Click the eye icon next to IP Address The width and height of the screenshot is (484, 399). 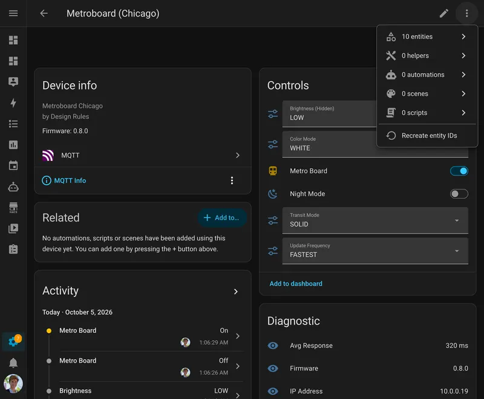tap(273, 391)
